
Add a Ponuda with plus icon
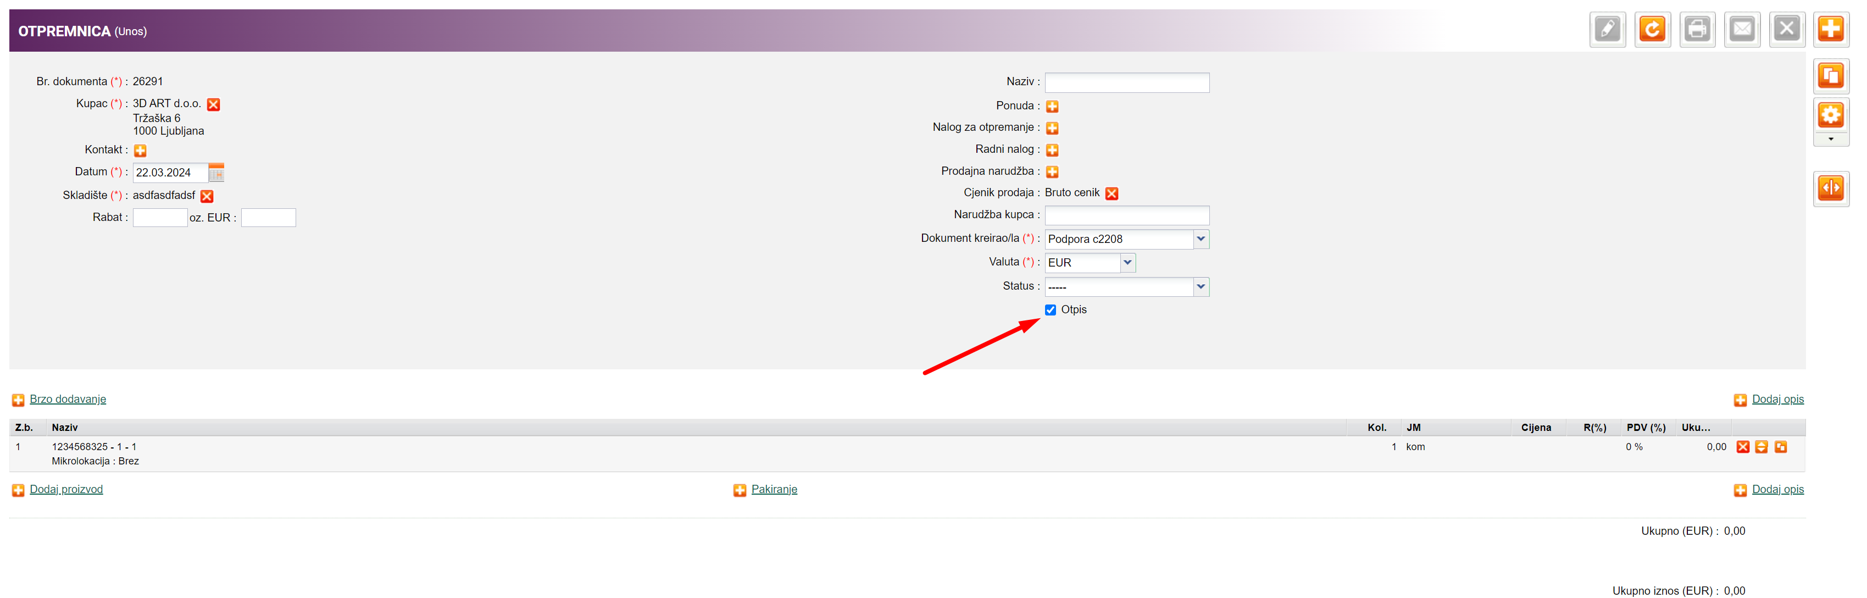[1052, 107]
